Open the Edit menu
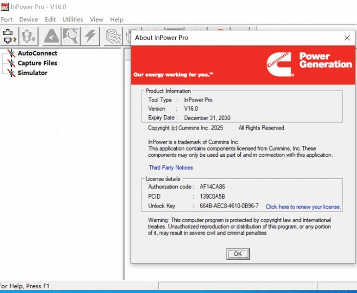This screenshot has width=357, height=293. coord(50,20)
